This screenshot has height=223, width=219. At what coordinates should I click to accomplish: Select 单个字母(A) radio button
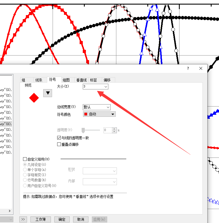tap(25, 169)
